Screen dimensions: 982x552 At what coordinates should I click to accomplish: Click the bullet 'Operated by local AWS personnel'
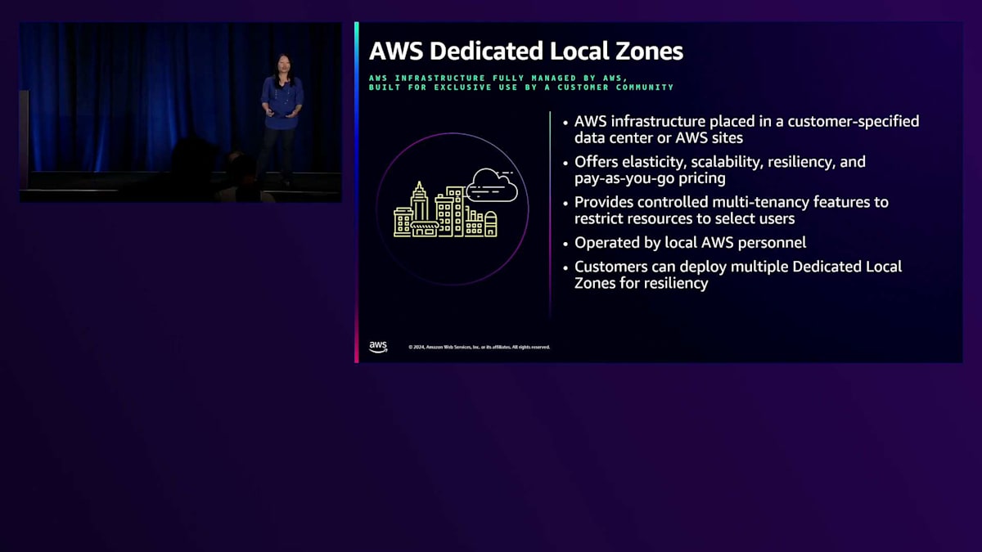690,242
